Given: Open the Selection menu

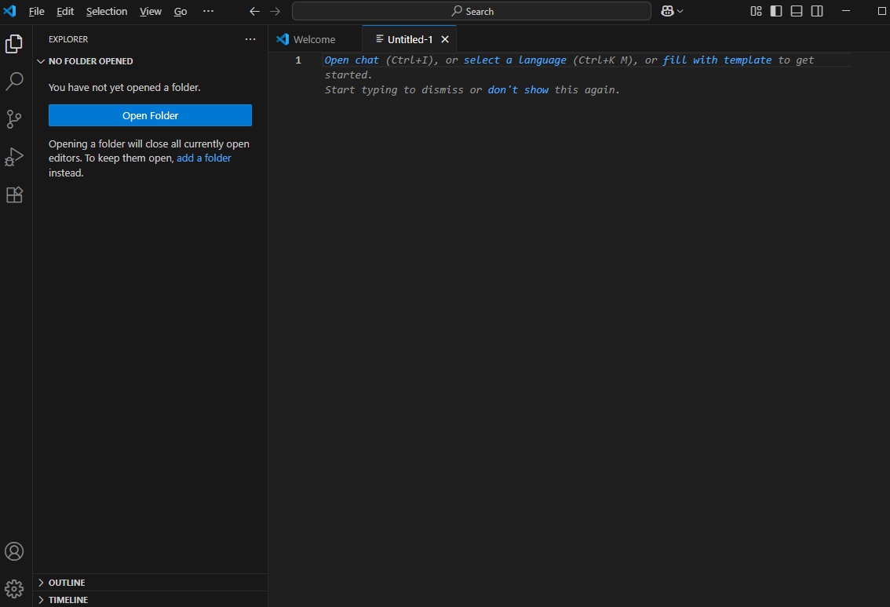Looking at the screenshot, I should [x=107, y=11].
